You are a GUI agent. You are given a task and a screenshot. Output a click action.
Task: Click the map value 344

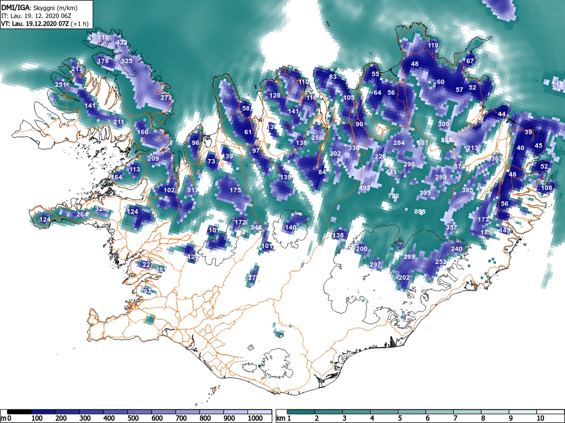(256, 227)
